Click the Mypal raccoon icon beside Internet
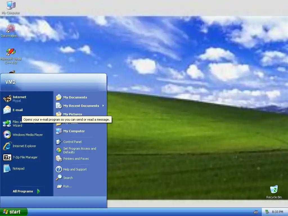Viewport: 288px width, 216px height. pyautogui.click(x=7, y=99)
